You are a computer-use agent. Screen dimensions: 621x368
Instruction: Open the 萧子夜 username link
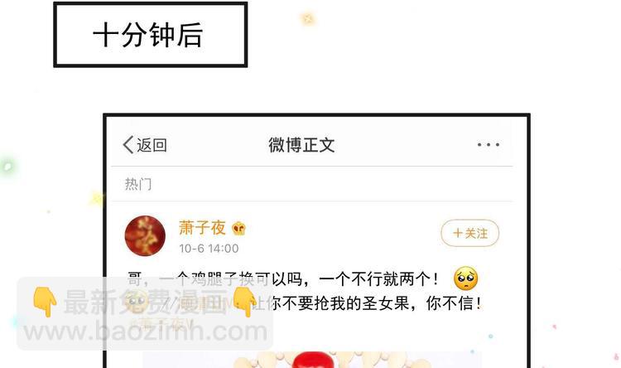202,228
